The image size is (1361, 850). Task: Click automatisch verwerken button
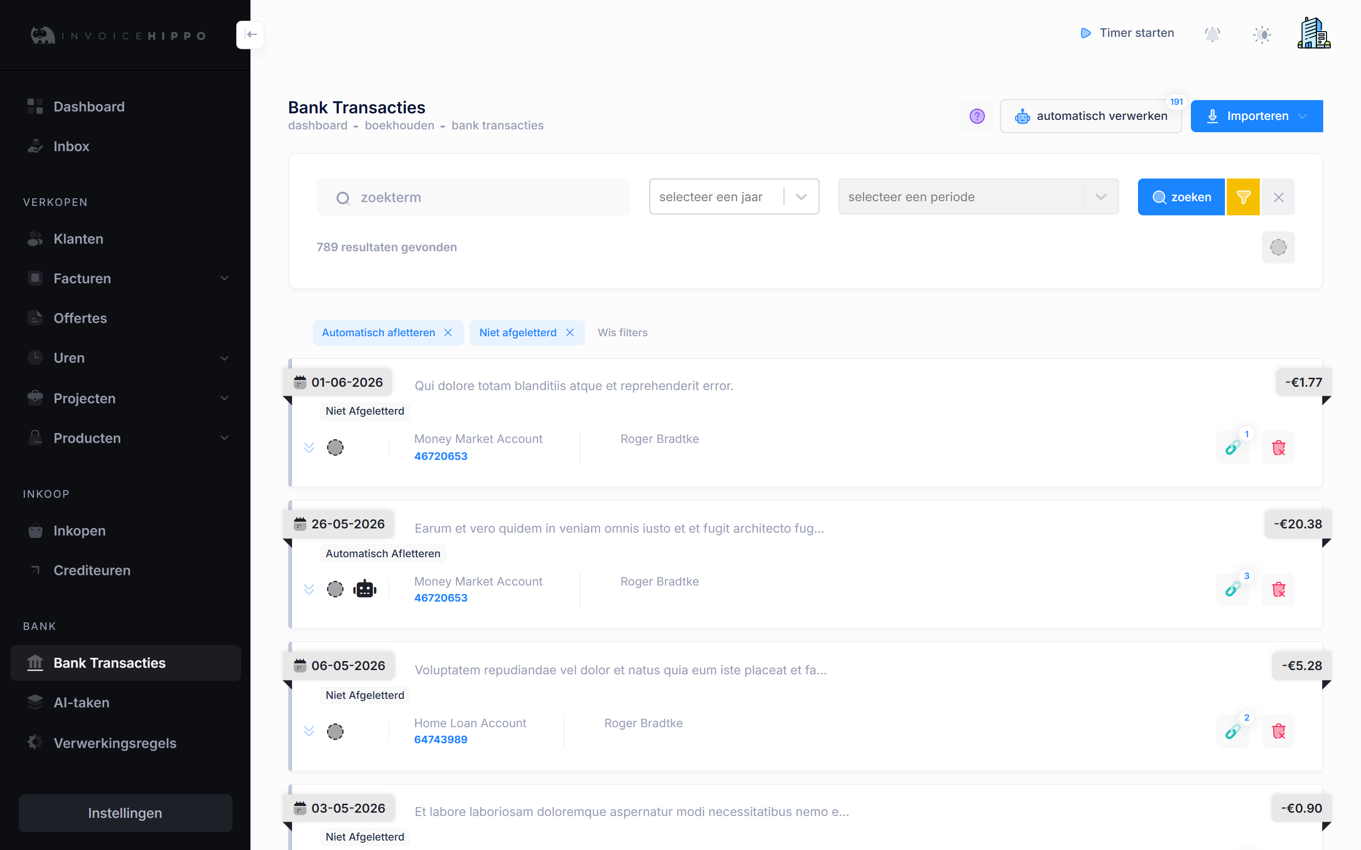(x=1091, y=116)
